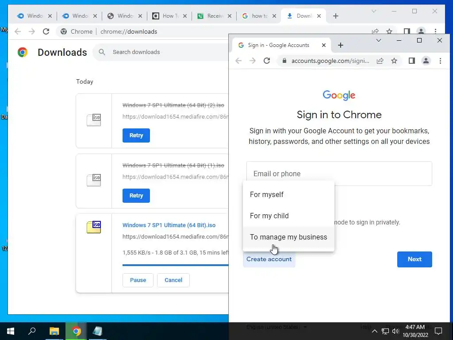This screenshot has height=340, width=453.
Task: Close the How To tab
Action: coord(185,16)
